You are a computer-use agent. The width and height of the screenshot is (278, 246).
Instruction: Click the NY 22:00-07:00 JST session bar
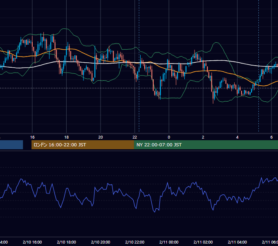coord(206,145)
